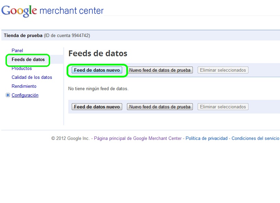Open the Panel page in sidebar
Image resolution: width=280 pixels, height=203 pixels.
pyautogui.click(x=17, y=50)
